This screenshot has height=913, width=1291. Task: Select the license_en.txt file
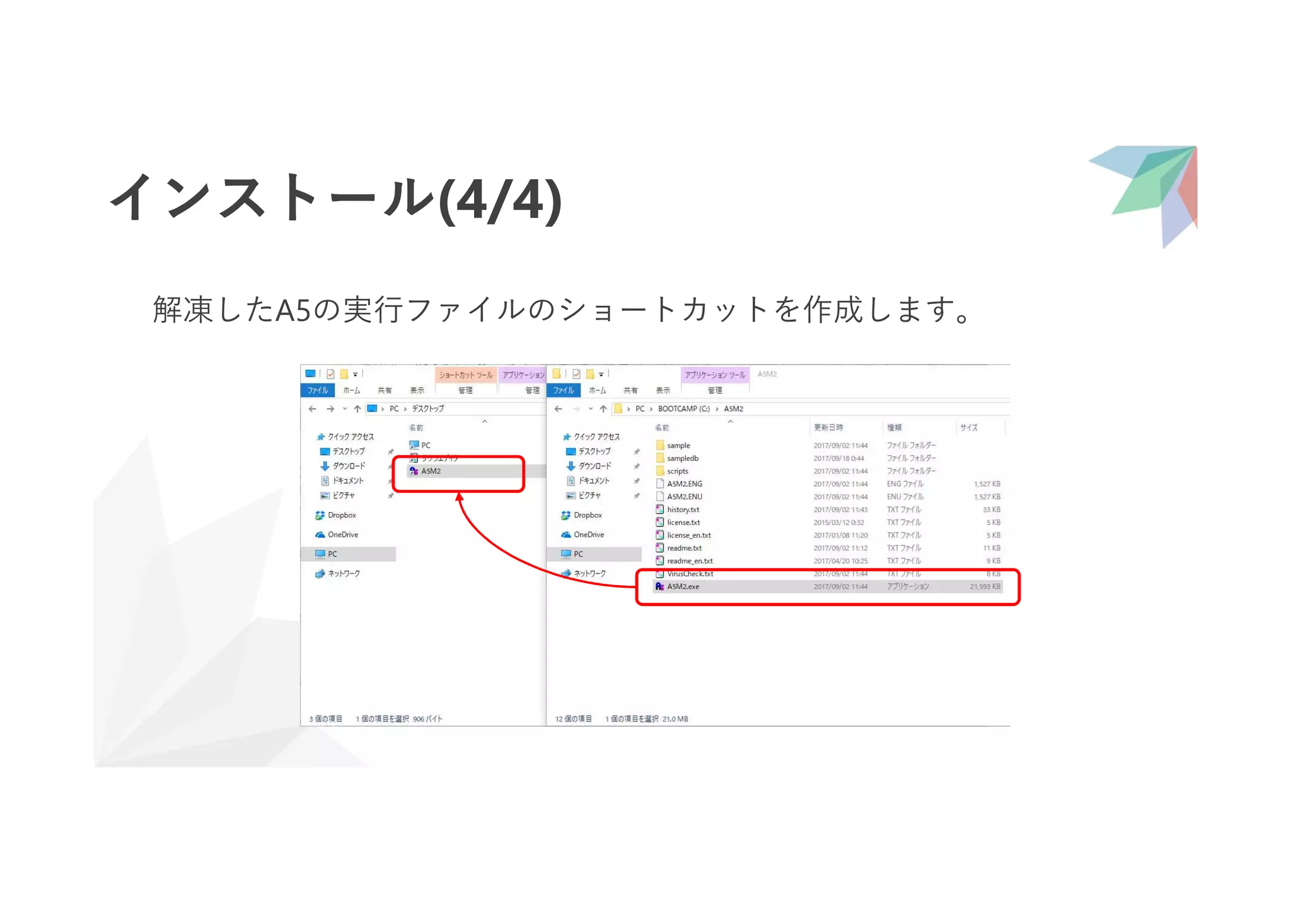click(x=683, y=535)
